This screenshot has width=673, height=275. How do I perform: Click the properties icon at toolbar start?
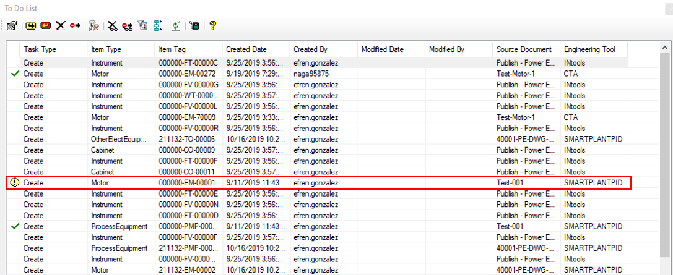tap(12, 25)
